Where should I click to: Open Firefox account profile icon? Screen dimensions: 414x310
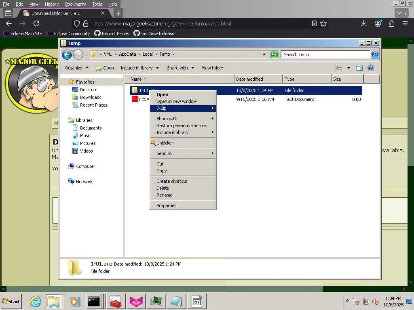[x=378, y=23]
